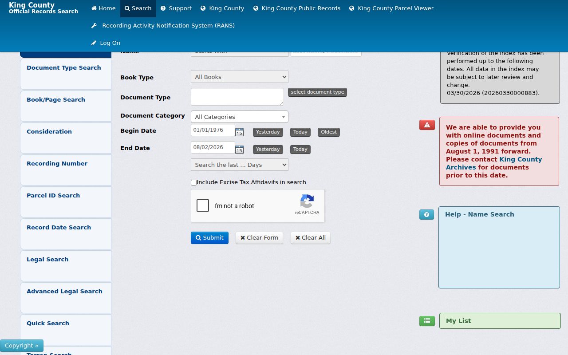Click the My List panel header

tap(500, 321)
